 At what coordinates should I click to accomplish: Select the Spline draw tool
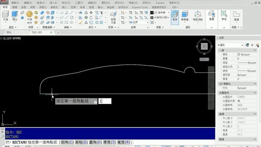click(x=62, y=18)
